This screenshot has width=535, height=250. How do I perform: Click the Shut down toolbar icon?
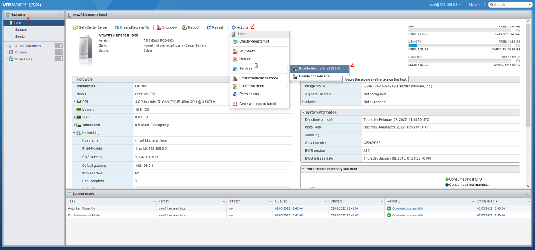point(167,27)
